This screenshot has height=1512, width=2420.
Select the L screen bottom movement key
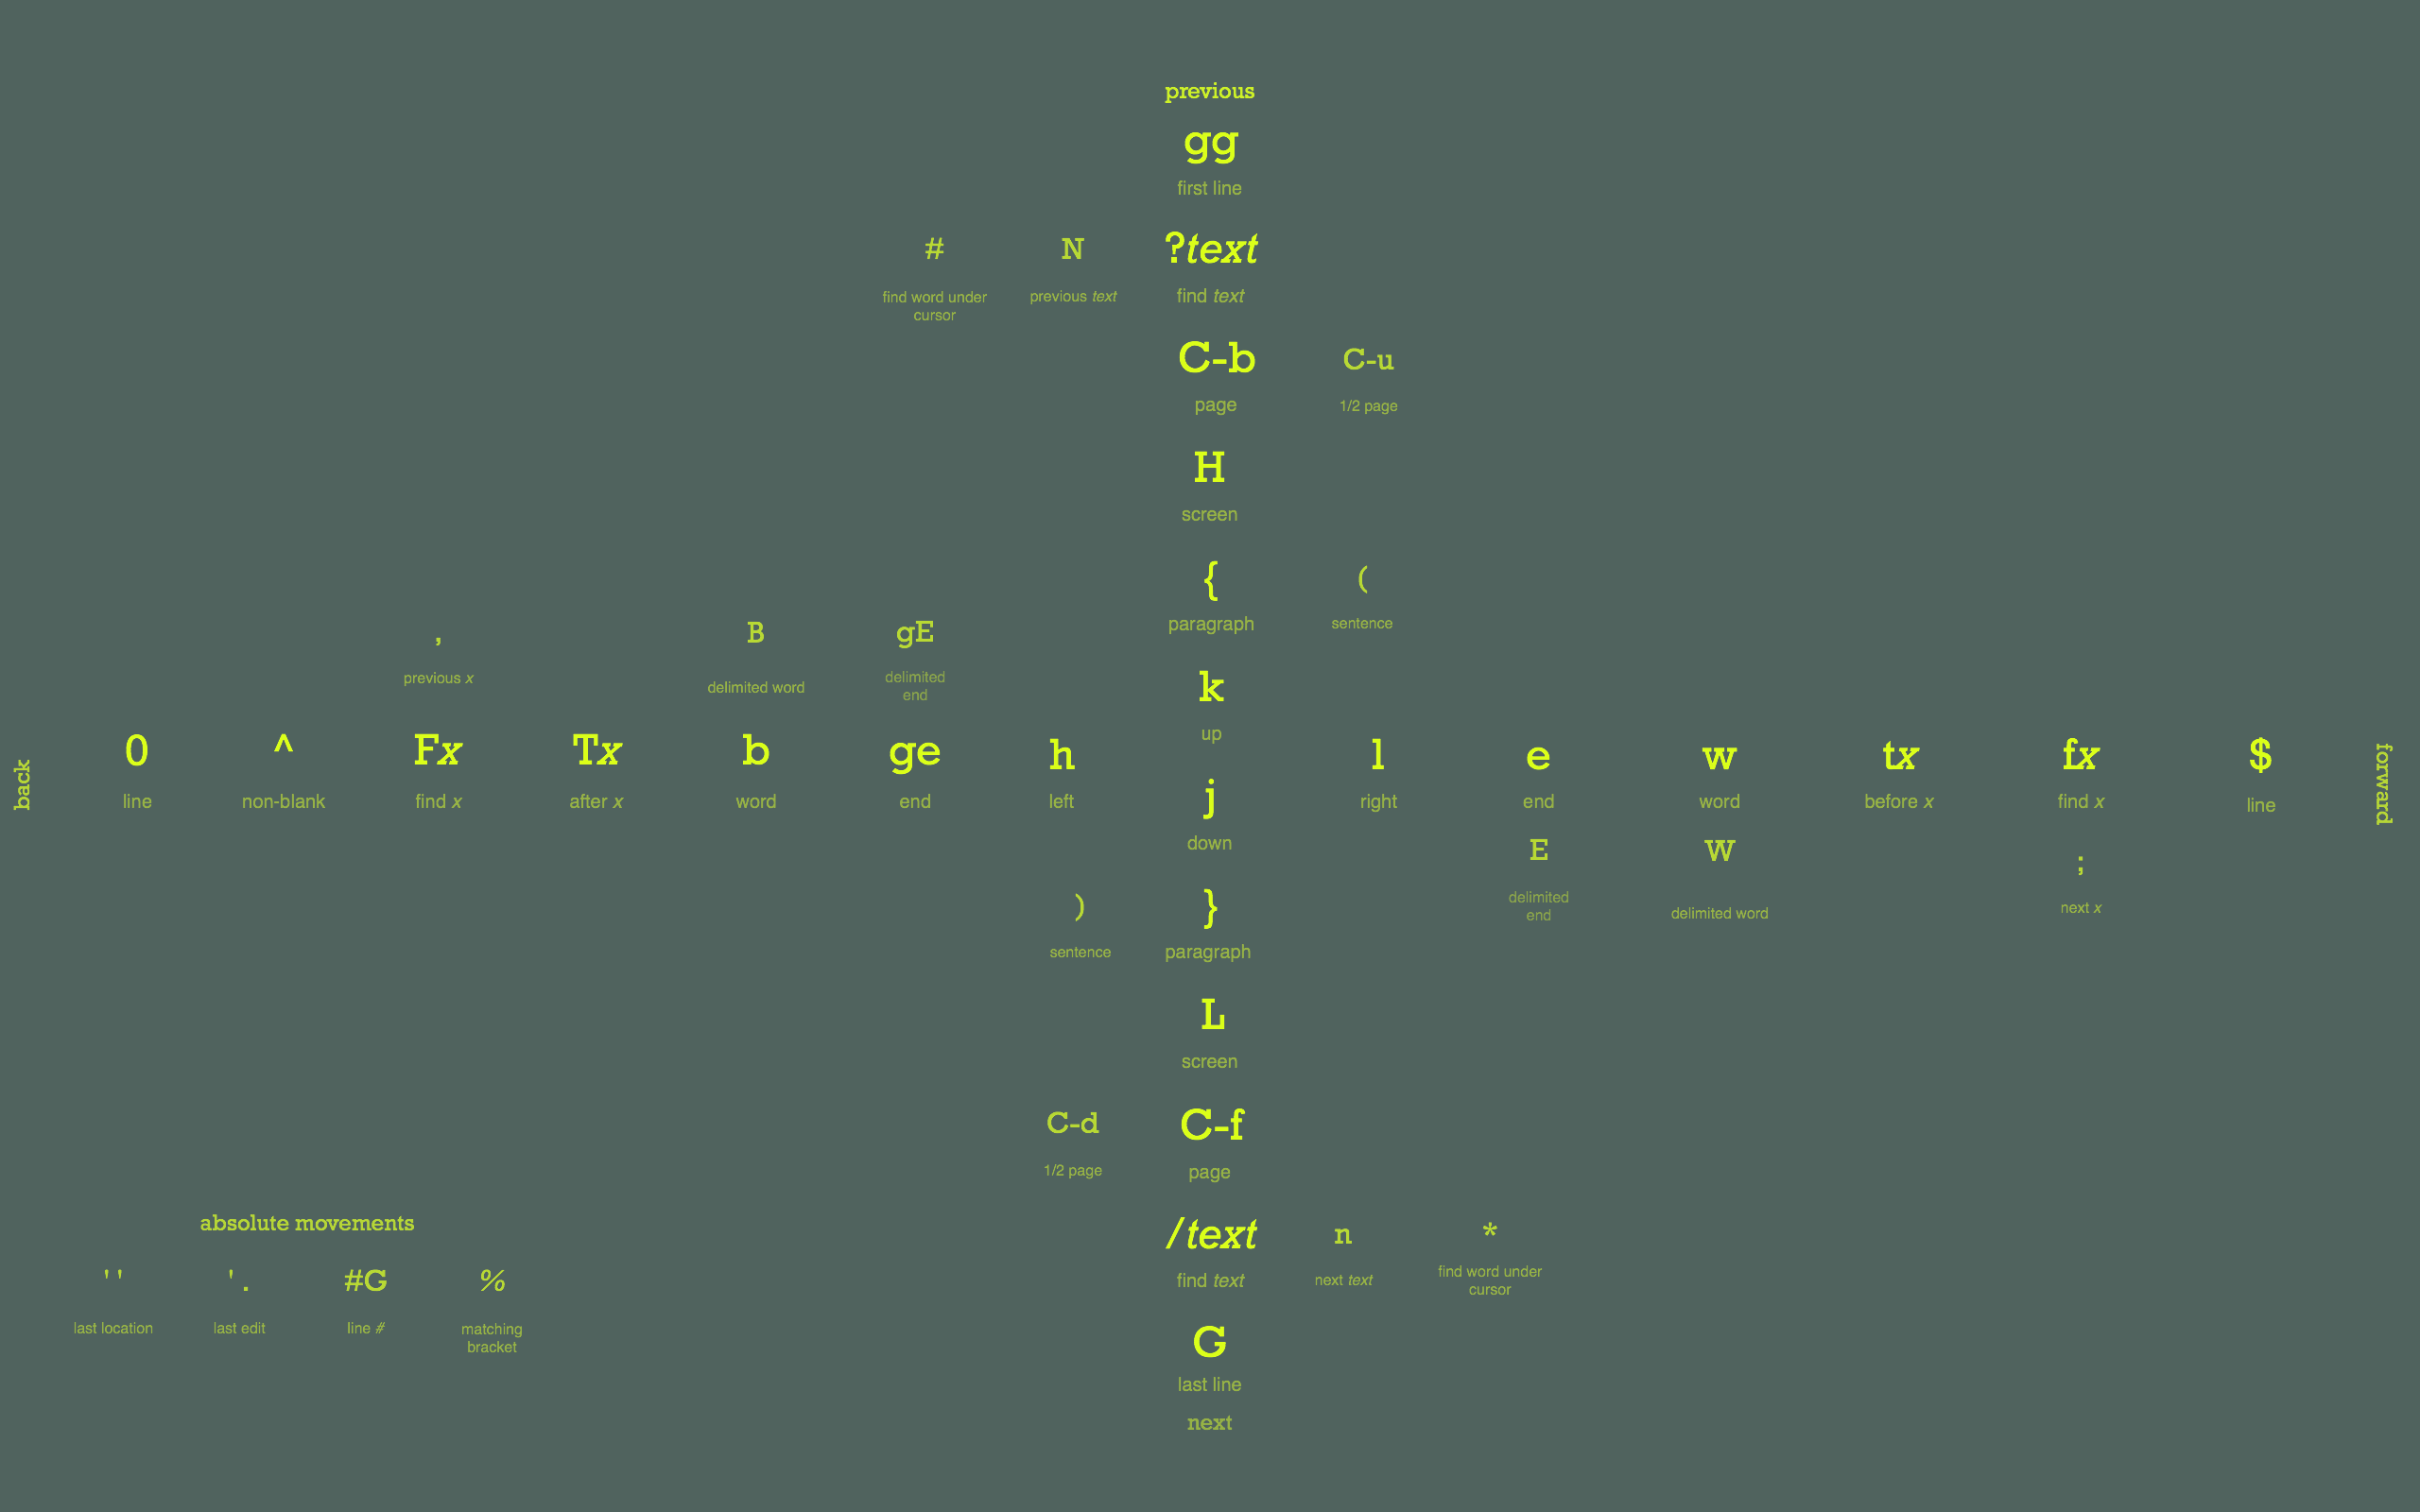pyautogui.click(x=1209, y=1014)
